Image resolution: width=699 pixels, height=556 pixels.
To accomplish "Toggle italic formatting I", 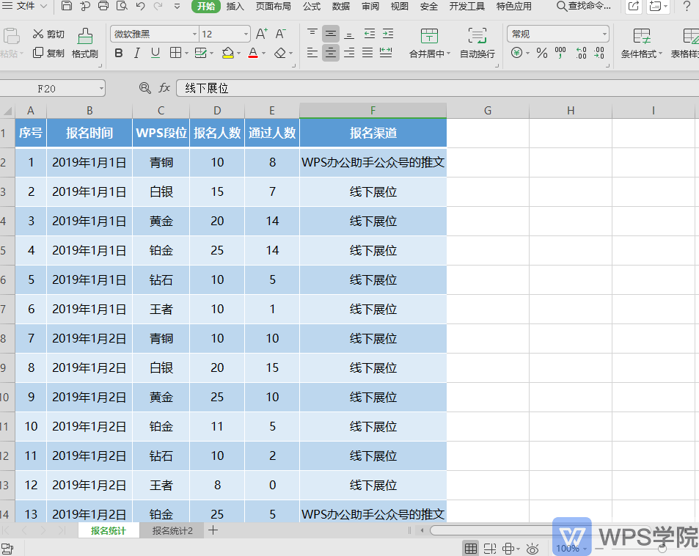I will pos(137,53).
